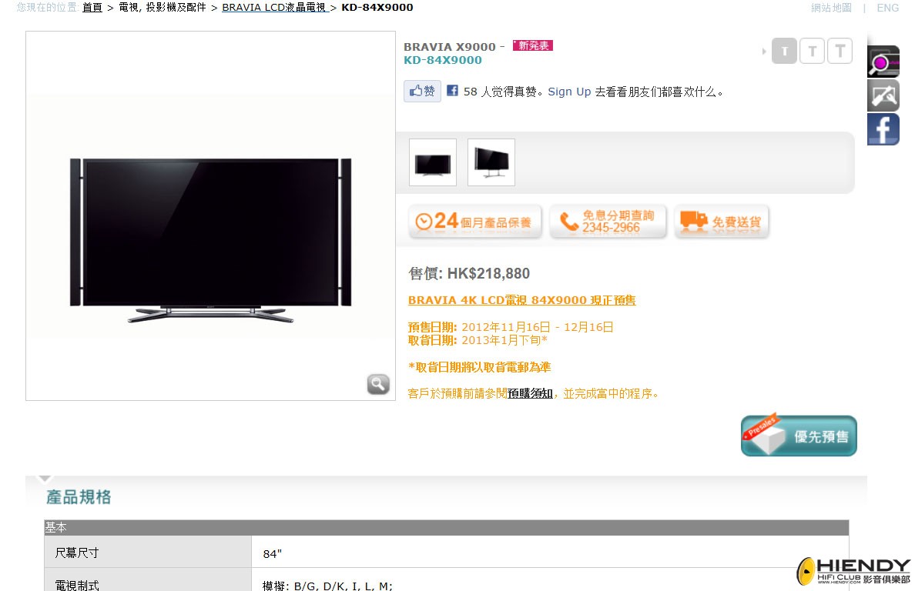Click the 產品規格 section heading

tap(79, 497)
